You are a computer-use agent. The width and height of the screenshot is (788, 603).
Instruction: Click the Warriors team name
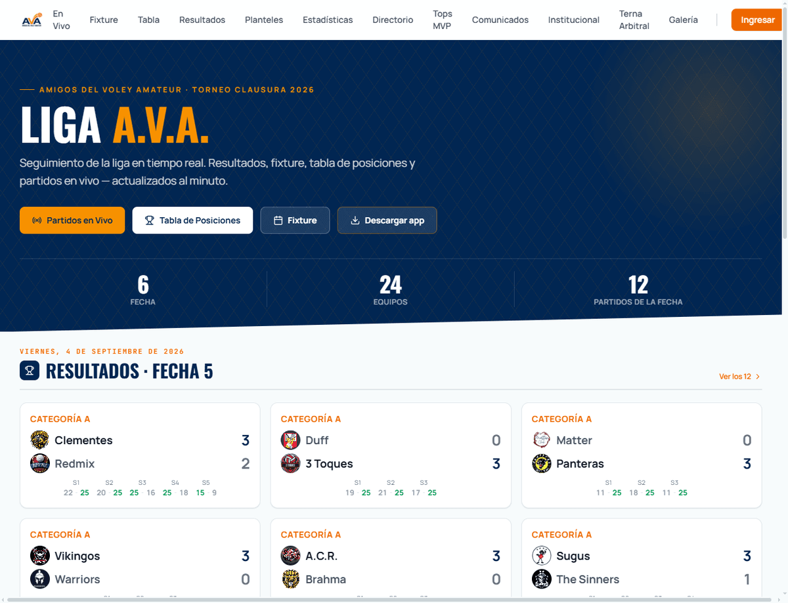(x=77, y=579)
